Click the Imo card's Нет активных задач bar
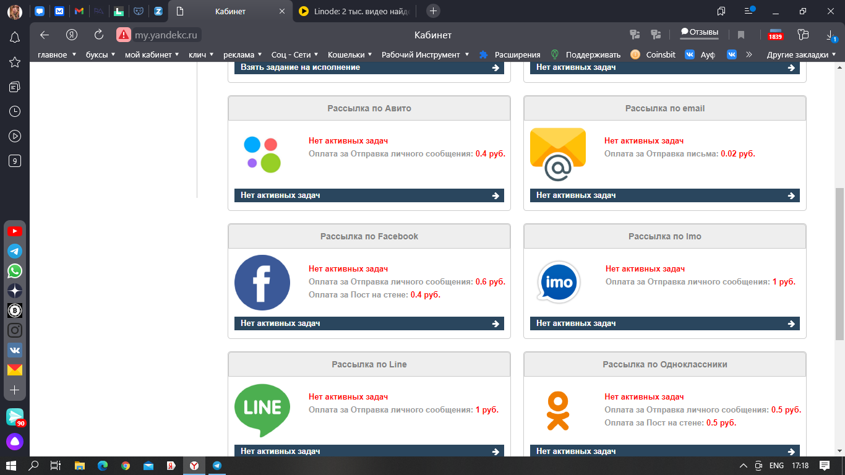The width and height of the screenshot is (845, 475). click(x=665, y=323)
